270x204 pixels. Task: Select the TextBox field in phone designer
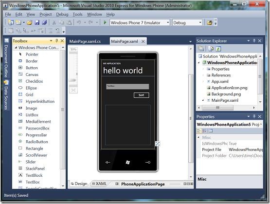(127, 87)
